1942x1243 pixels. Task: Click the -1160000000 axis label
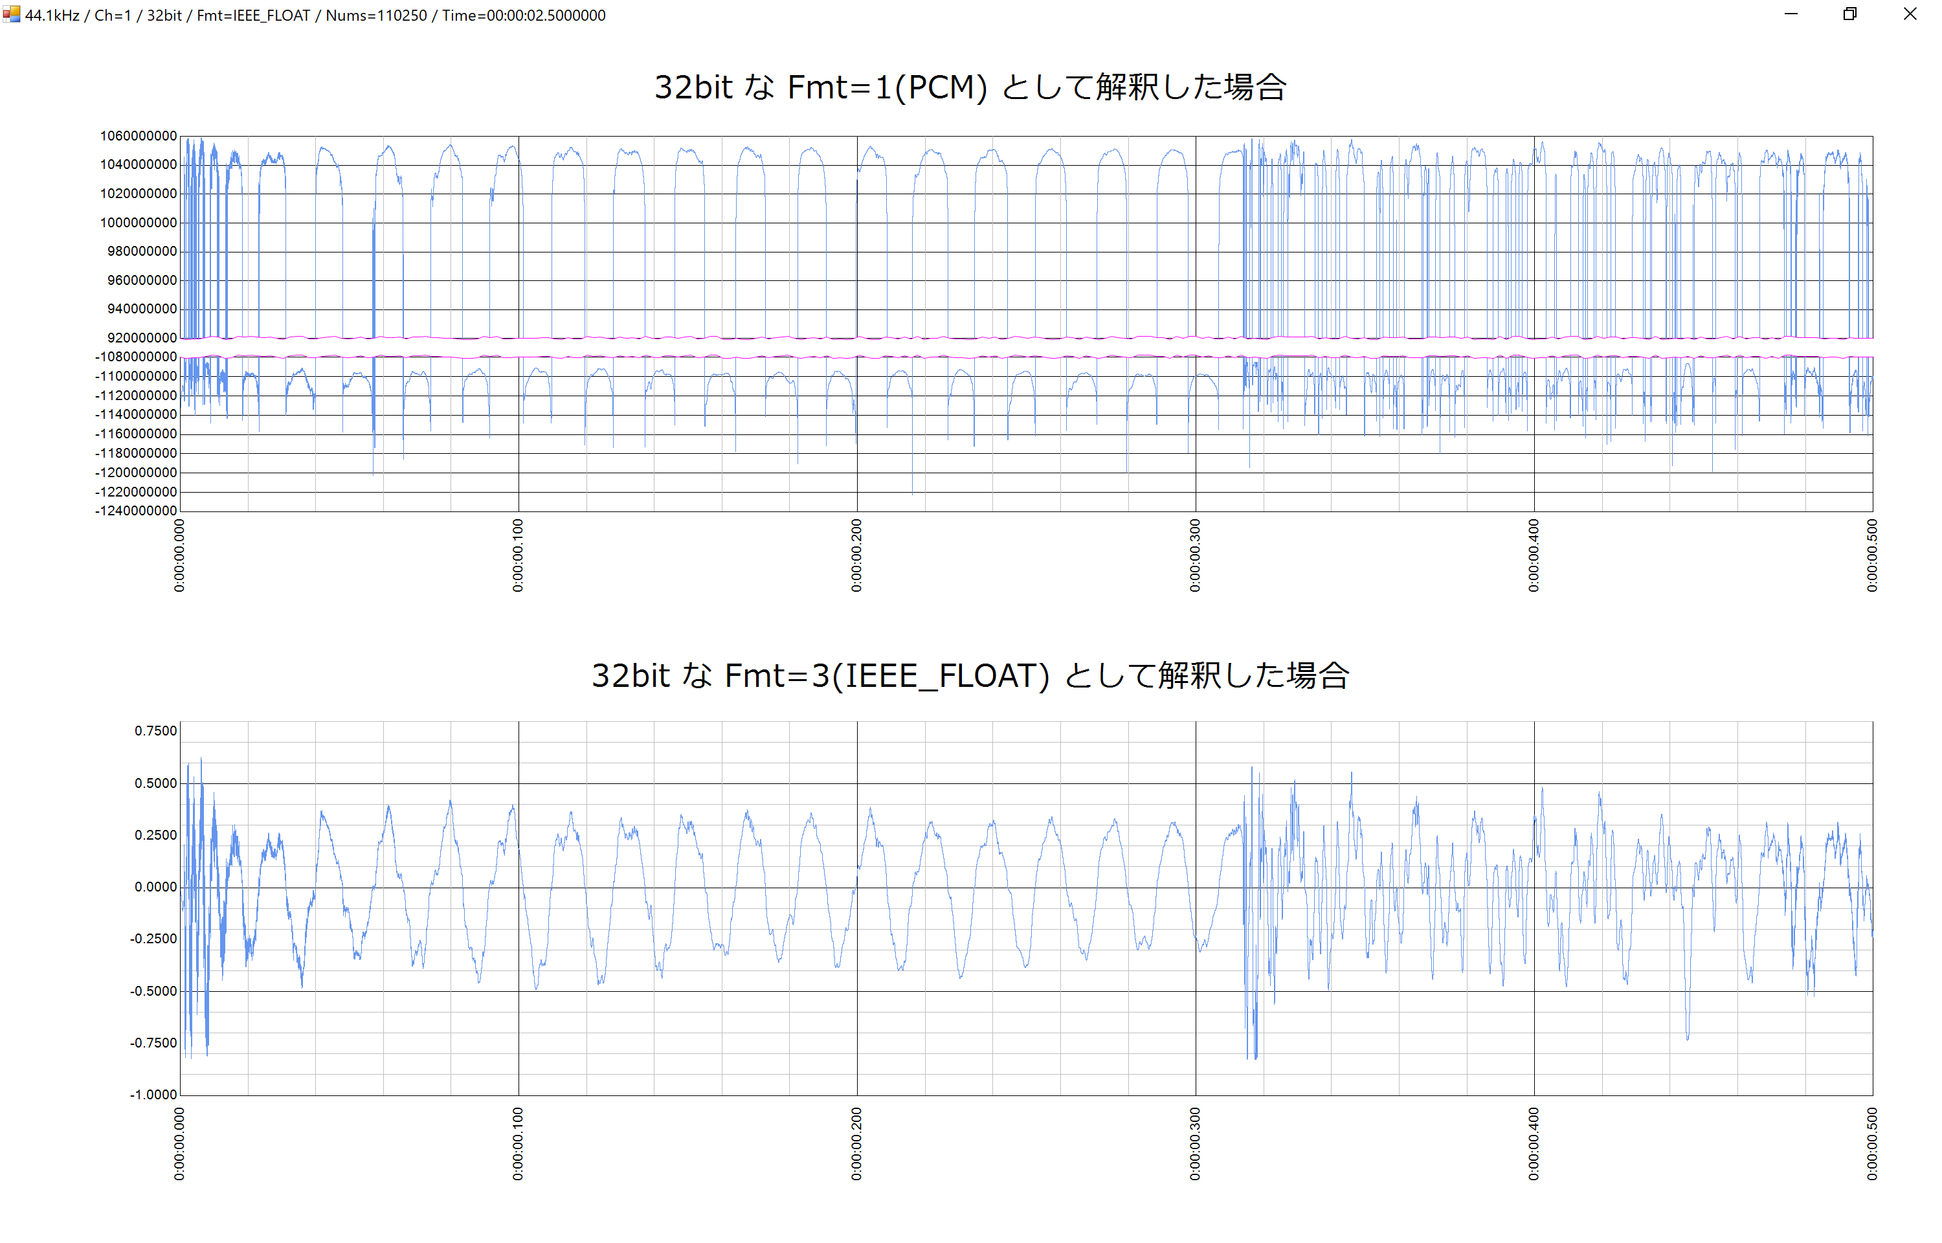135,434
